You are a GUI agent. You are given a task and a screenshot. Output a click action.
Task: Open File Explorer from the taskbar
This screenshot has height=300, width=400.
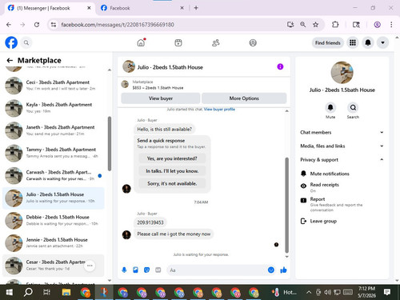coord(66,292)
